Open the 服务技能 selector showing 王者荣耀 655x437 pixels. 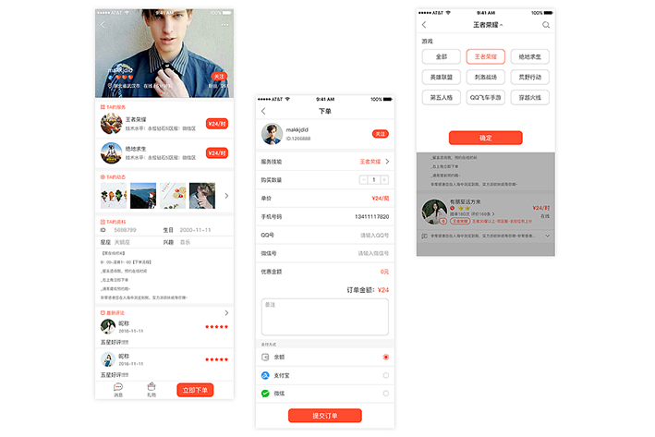tap(325, 162)
